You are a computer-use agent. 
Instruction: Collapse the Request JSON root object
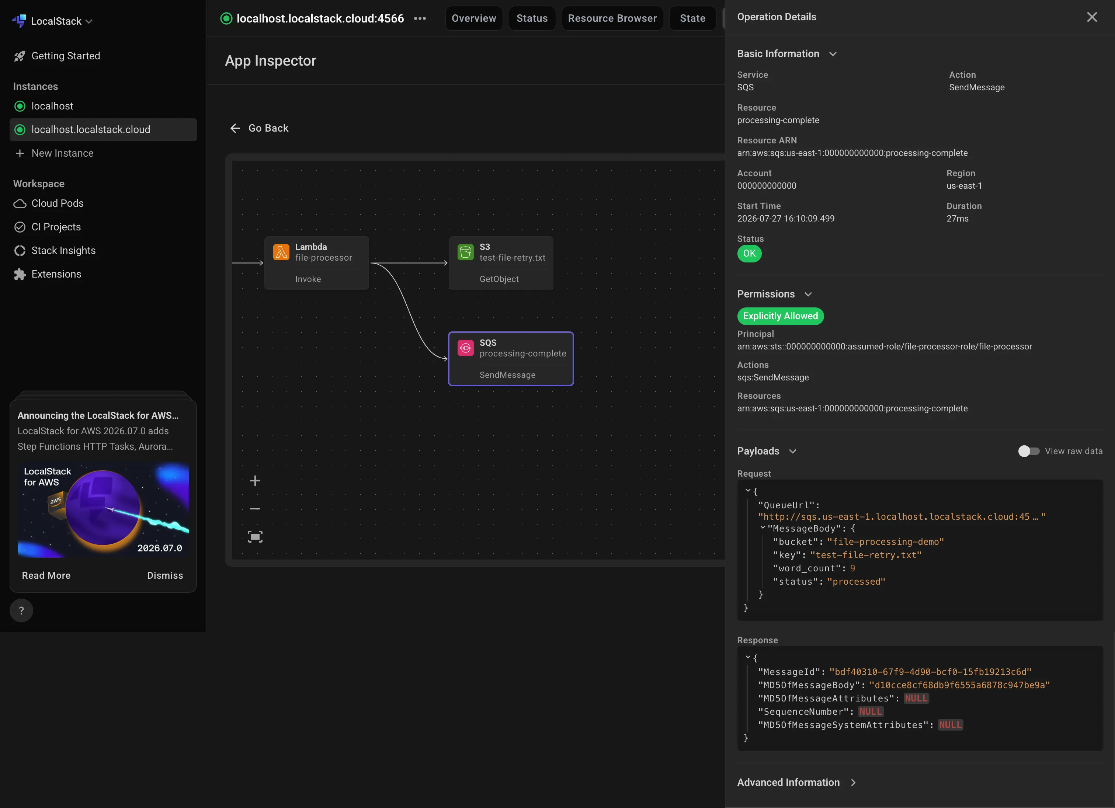tap(748, 491)
